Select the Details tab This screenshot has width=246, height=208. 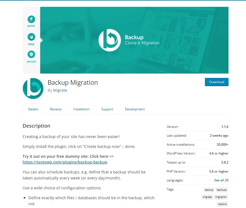tap(33, 109)
